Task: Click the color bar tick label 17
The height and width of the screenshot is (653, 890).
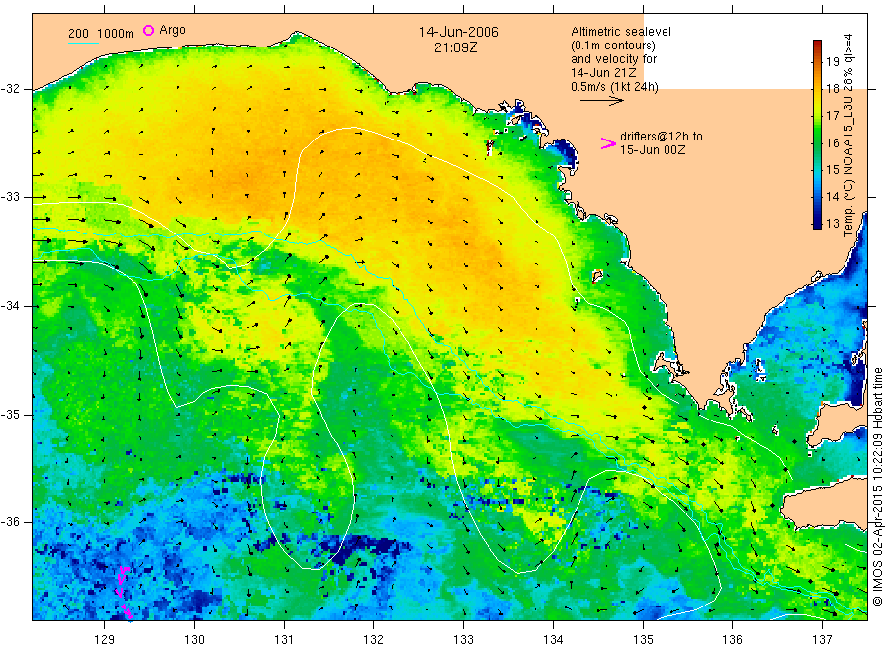Action: (x=832, y=116)
